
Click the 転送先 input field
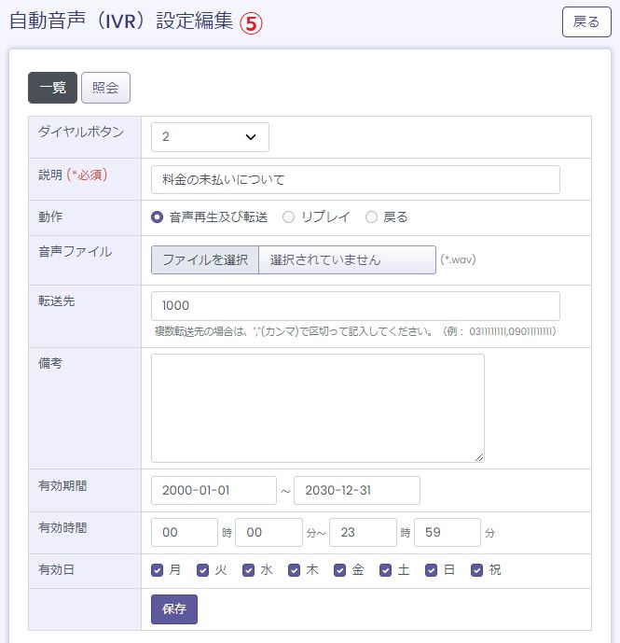(x=354, y=305)
